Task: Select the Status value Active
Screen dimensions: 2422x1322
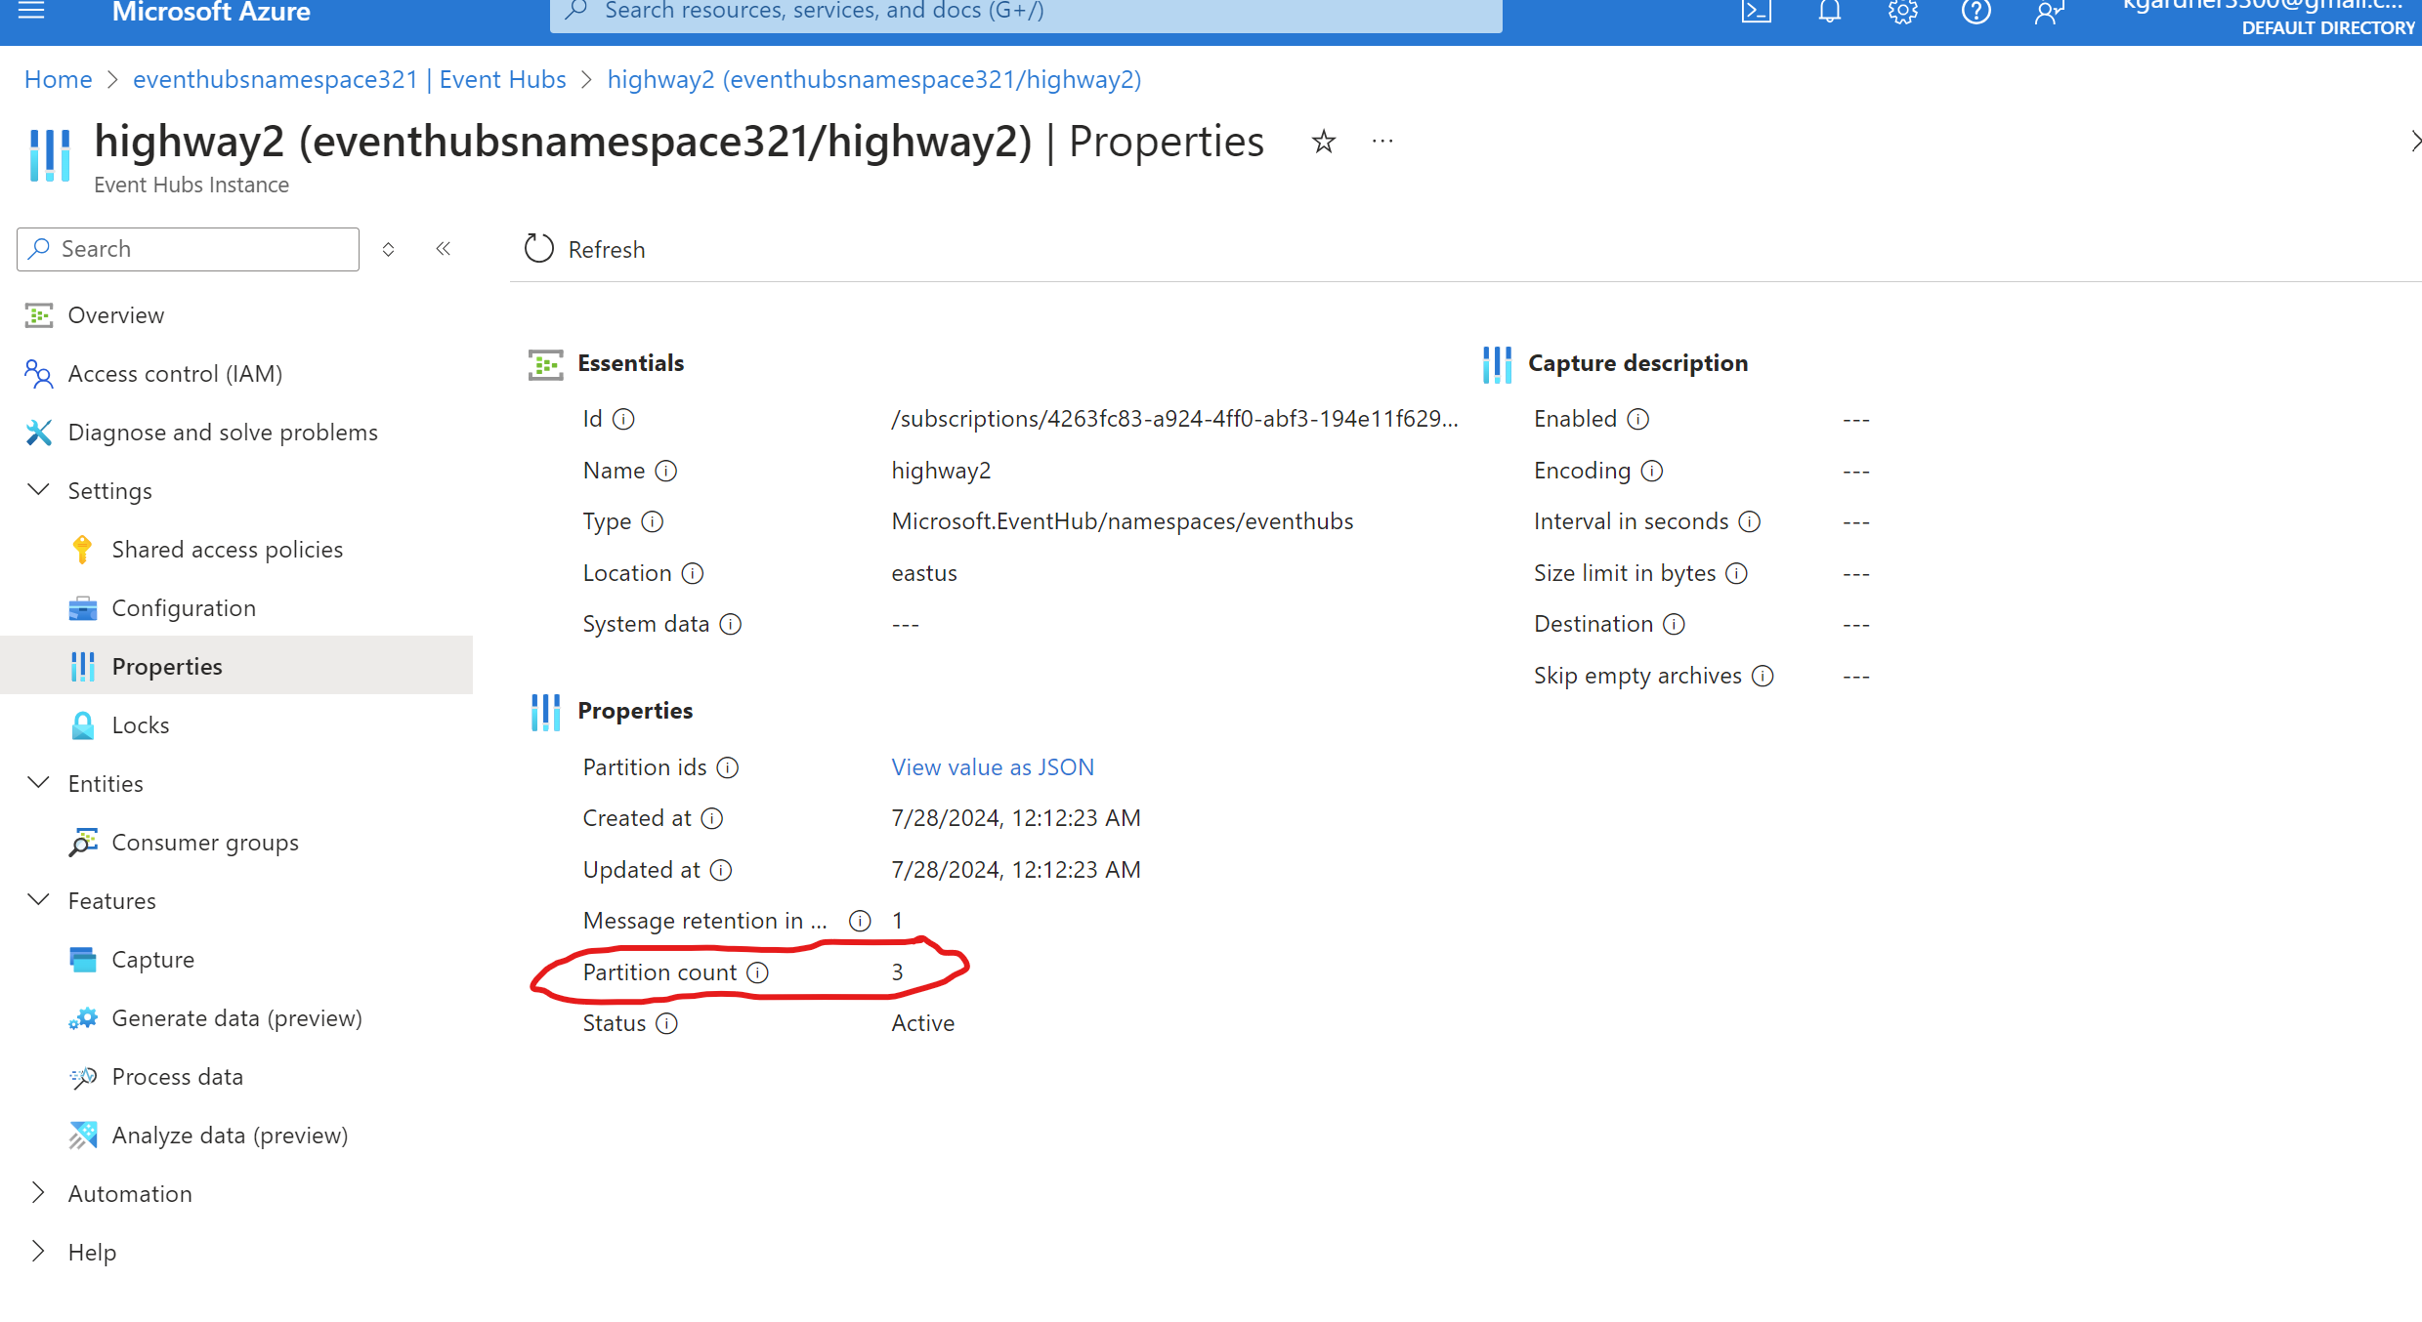Action: [x=923, y=1023]
